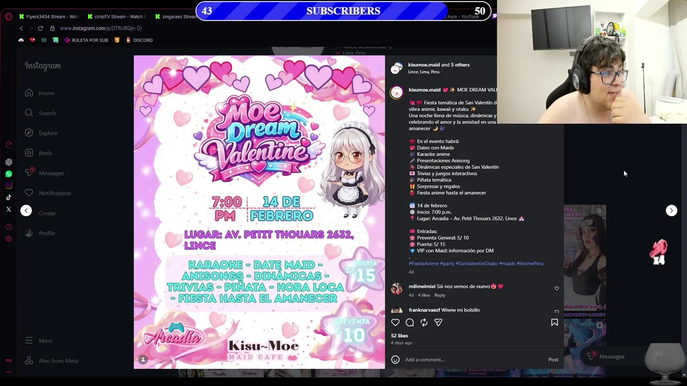Click the Instagram wordmark logo
This screenshot has height=386, width=687.
point(43,66)
